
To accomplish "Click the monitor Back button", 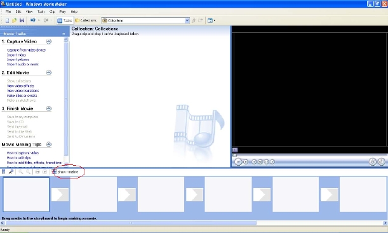I will pyautogui.click(x=254, y=162).
